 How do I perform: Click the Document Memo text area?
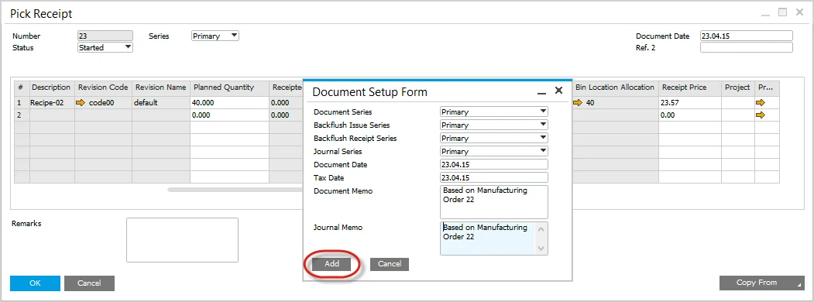493,202
